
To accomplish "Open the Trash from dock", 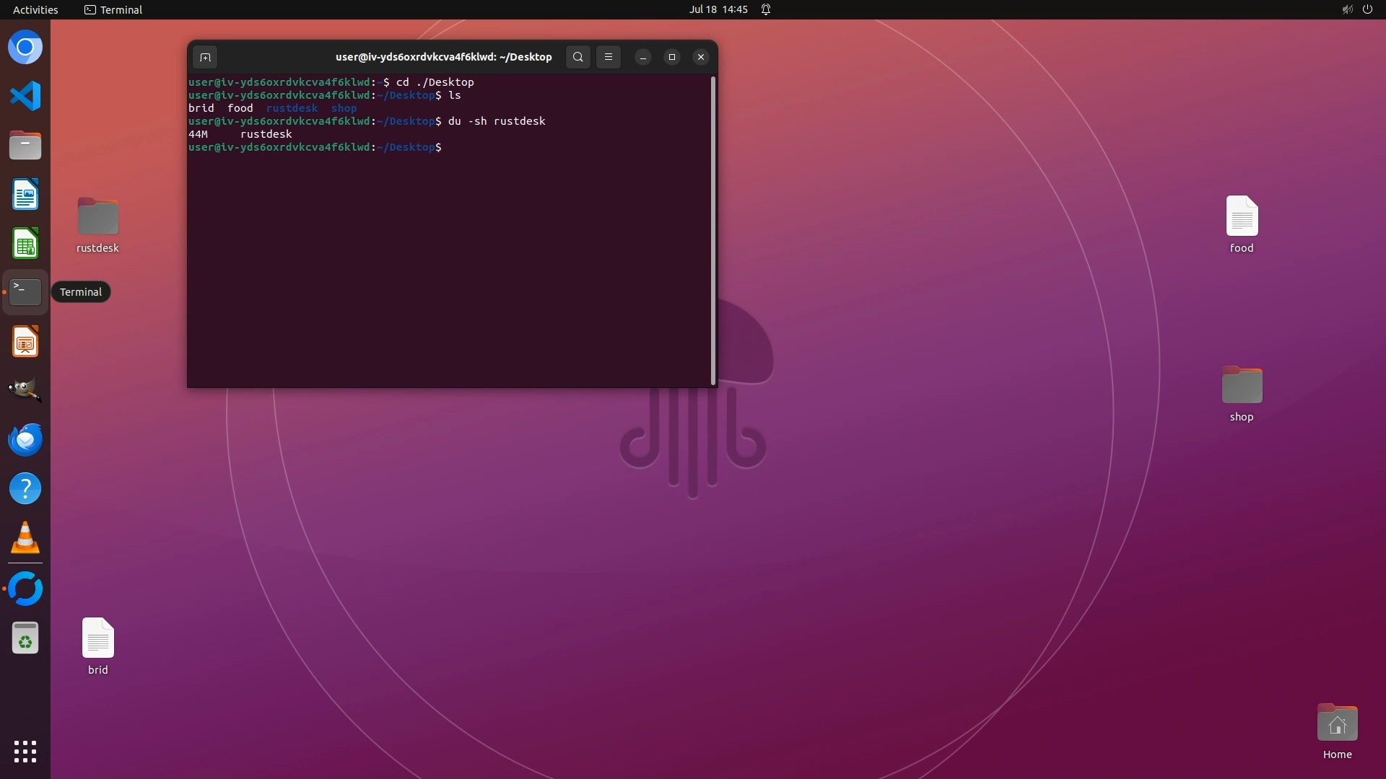I will [x=25, y=638].
